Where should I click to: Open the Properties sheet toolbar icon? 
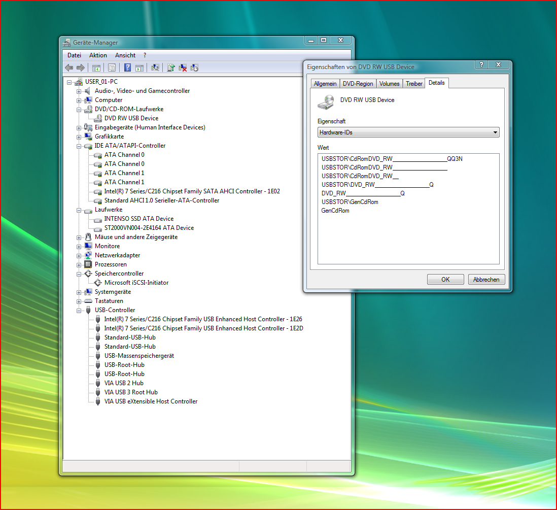(112, 67)
